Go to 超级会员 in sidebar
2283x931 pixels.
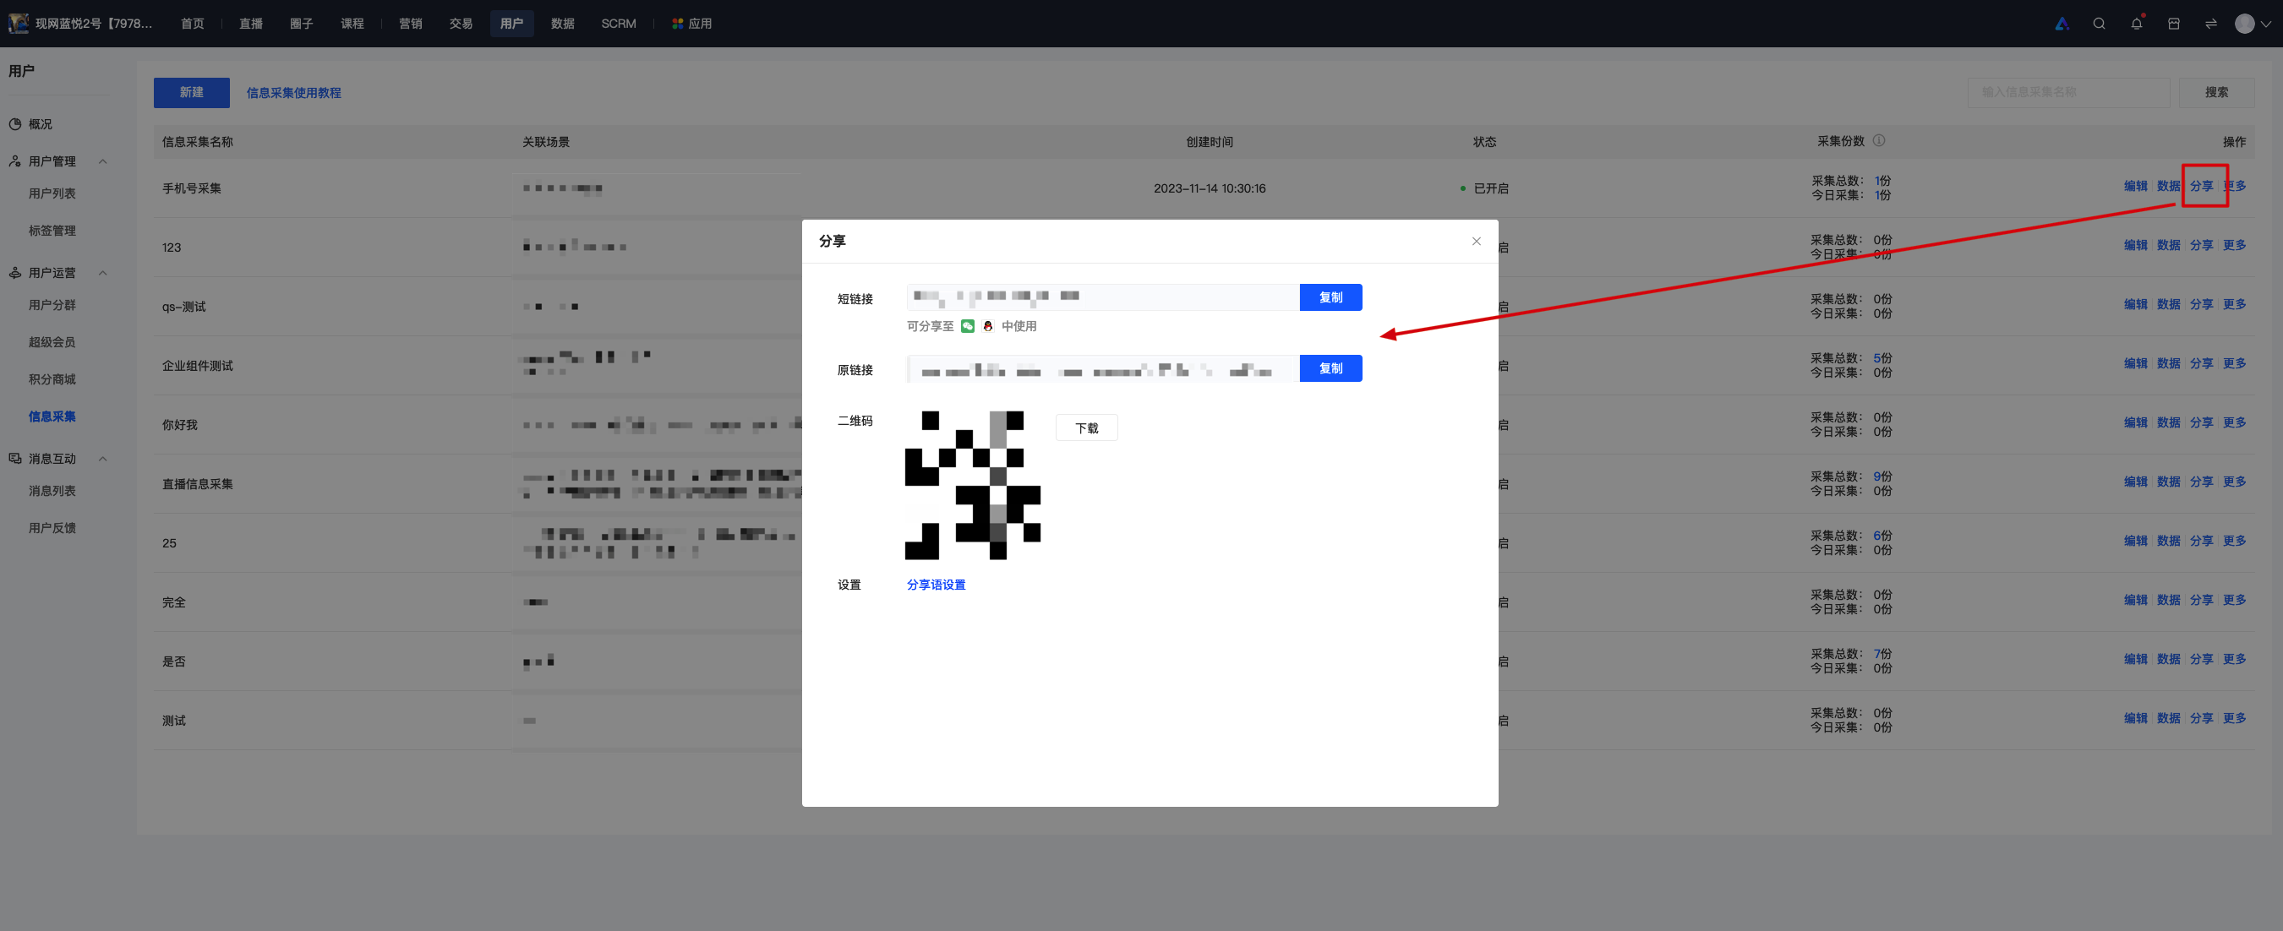(x=52, y=342)
